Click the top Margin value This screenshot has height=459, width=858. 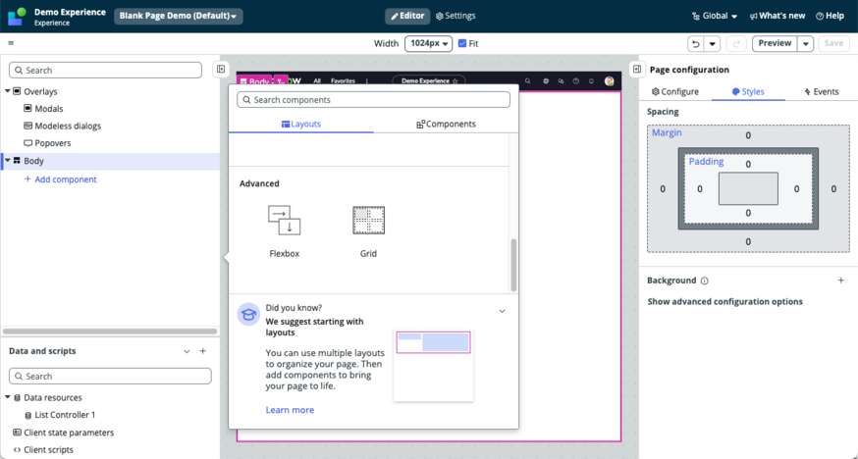click(x=748, y=135)
